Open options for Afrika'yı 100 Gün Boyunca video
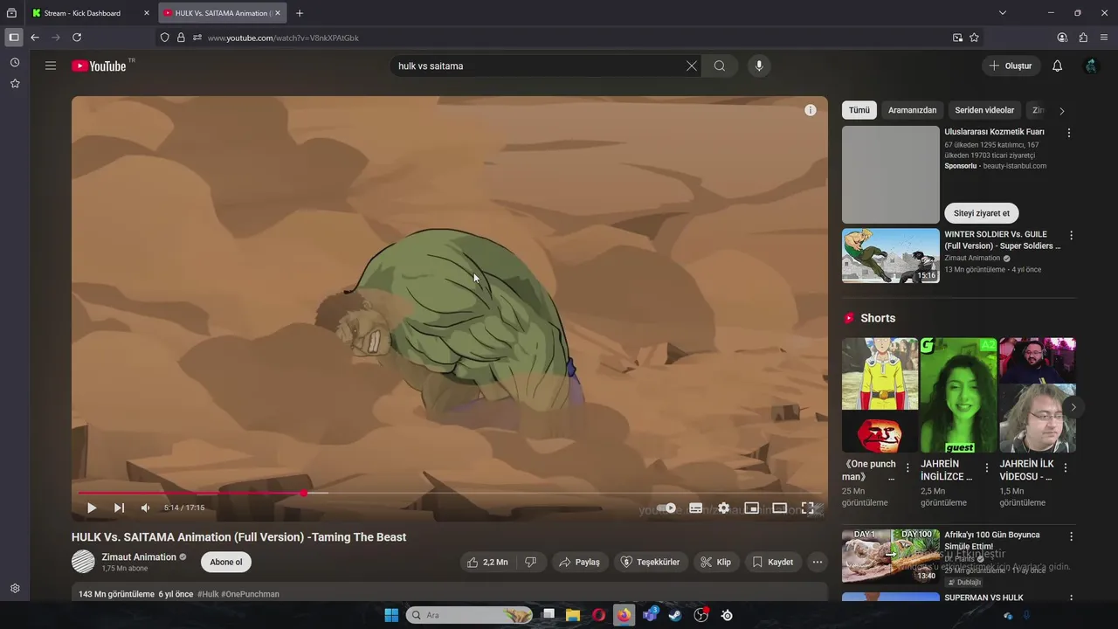This screenshot has height=629, width=1118. (1071, 536)
